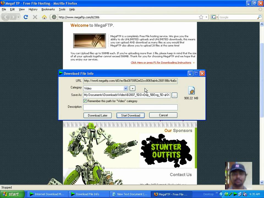Open the Bookmarks menu
264x198 pixels.
pyautogui.click(x=48, y=9)
